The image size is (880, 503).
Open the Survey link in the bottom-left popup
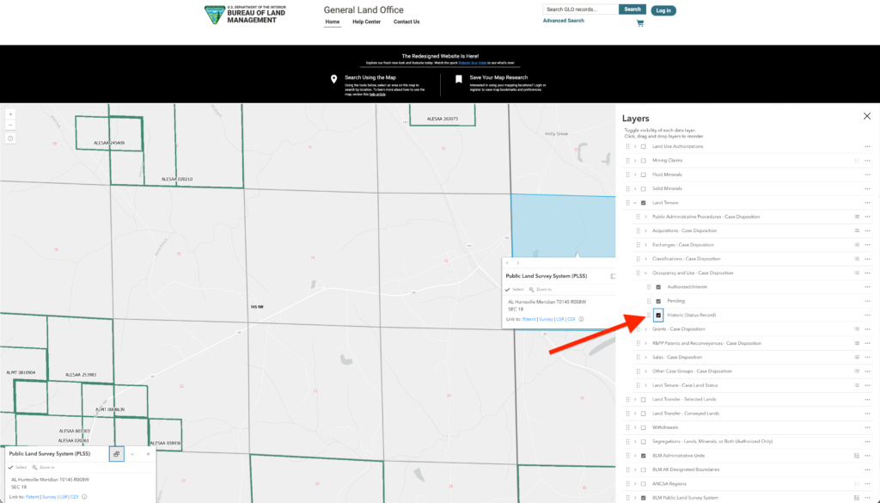click(49, 497)
